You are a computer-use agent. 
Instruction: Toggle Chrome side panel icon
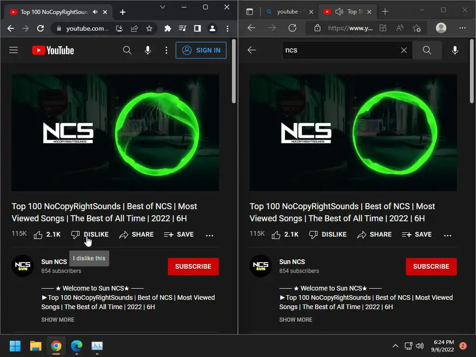click(198, 28)
